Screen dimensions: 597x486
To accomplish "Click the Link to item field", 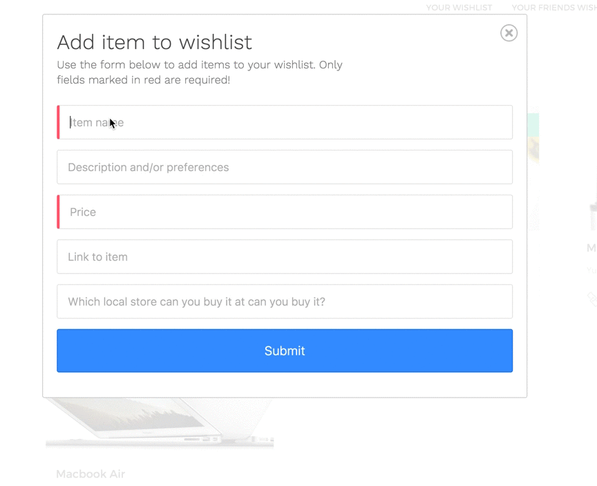I will (x=285, y=257).
